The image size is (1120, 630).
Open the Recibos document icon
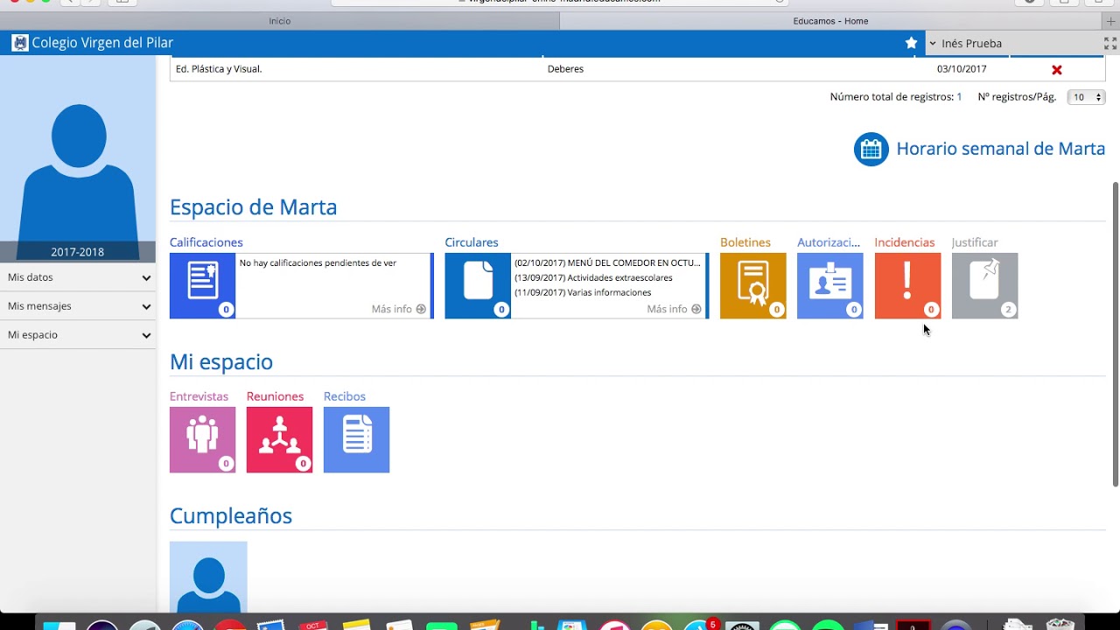click(356, 439)
